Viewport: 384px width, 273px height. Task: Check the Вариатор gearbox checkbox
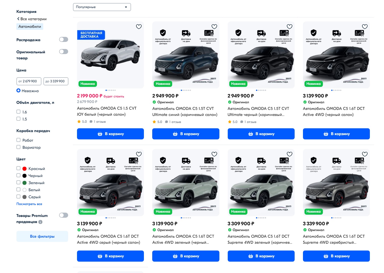click(18, 147)
